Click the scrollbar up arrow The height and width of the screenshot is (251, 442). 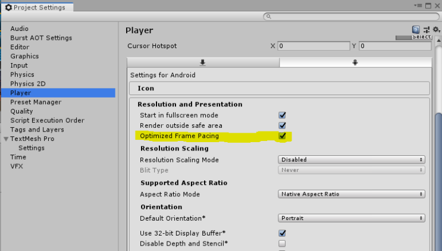coord(438,40)
